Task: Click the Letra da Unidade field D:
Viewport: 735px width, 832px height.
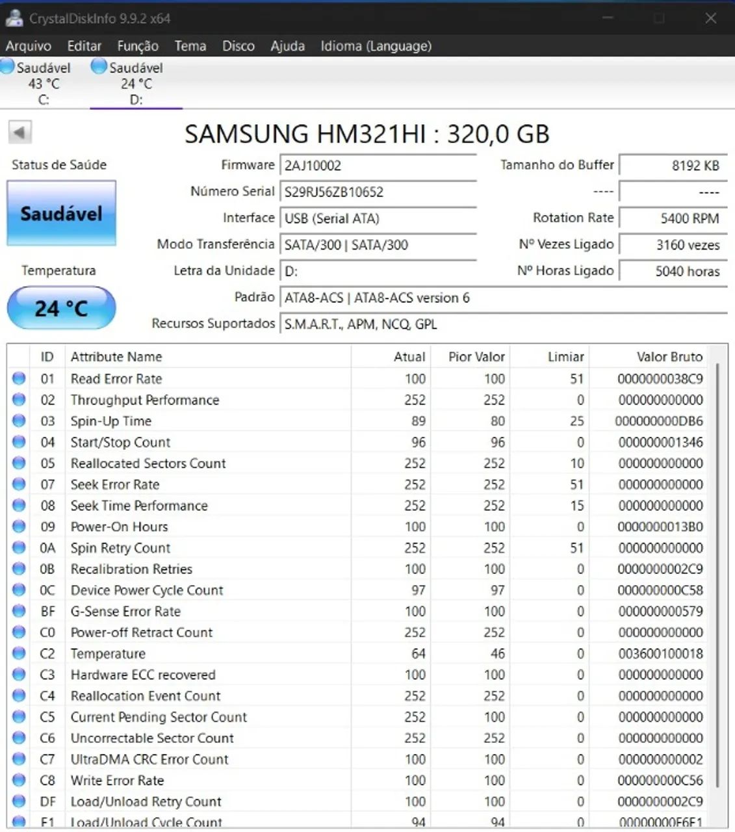Action: (378, 271)
